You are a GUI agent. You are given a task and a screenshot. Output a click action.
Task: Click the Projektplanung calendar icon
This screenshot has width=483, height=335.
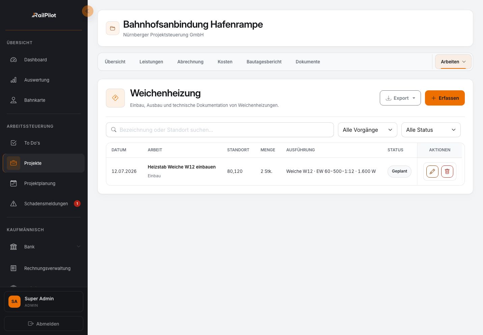tap(13, 183)
